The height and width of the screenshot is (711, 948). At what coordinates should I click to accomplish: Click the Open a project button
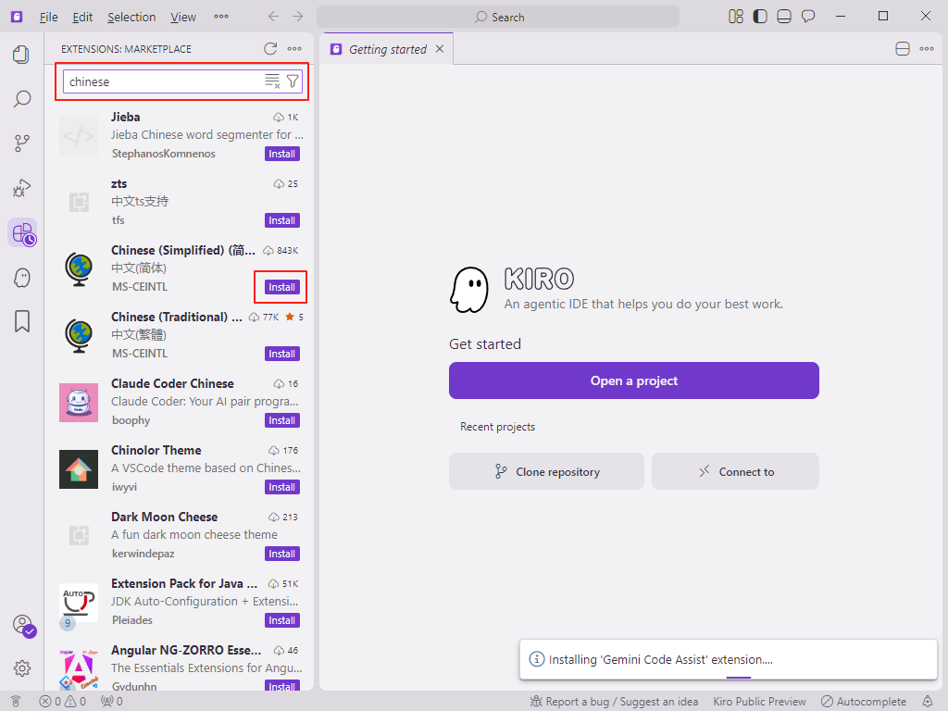634,380
